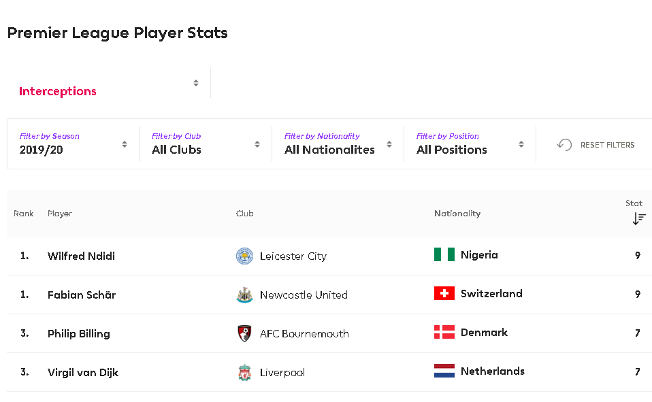
Task: Select the Fabian Schär player name
Action: (x=82, y=295)
